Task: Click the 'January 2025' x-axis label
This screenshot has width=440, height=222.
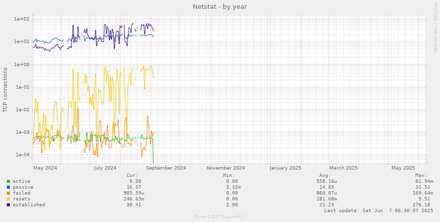Action: (x=285, y=168)
